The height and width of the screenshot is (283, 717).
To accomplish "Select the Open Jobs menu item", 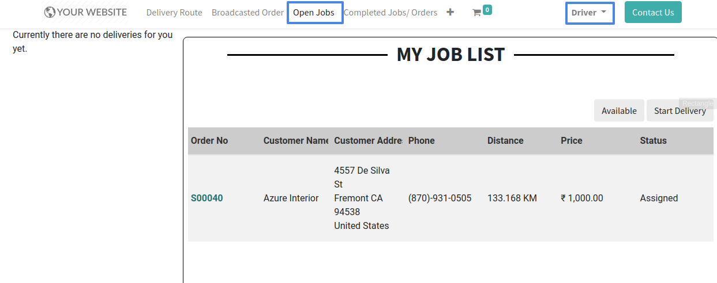I will pos(314,12).
